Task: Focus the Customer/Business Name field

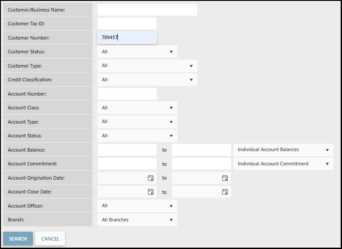Action: (x=147, y=10)
